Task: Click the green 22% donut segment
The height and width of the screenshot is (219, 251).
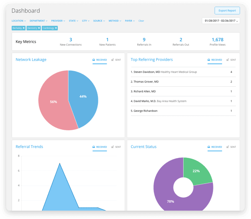Action: (196, 171)
